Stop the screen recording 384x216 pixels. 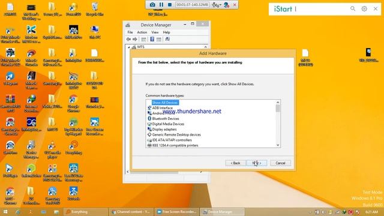click(170, 5)
